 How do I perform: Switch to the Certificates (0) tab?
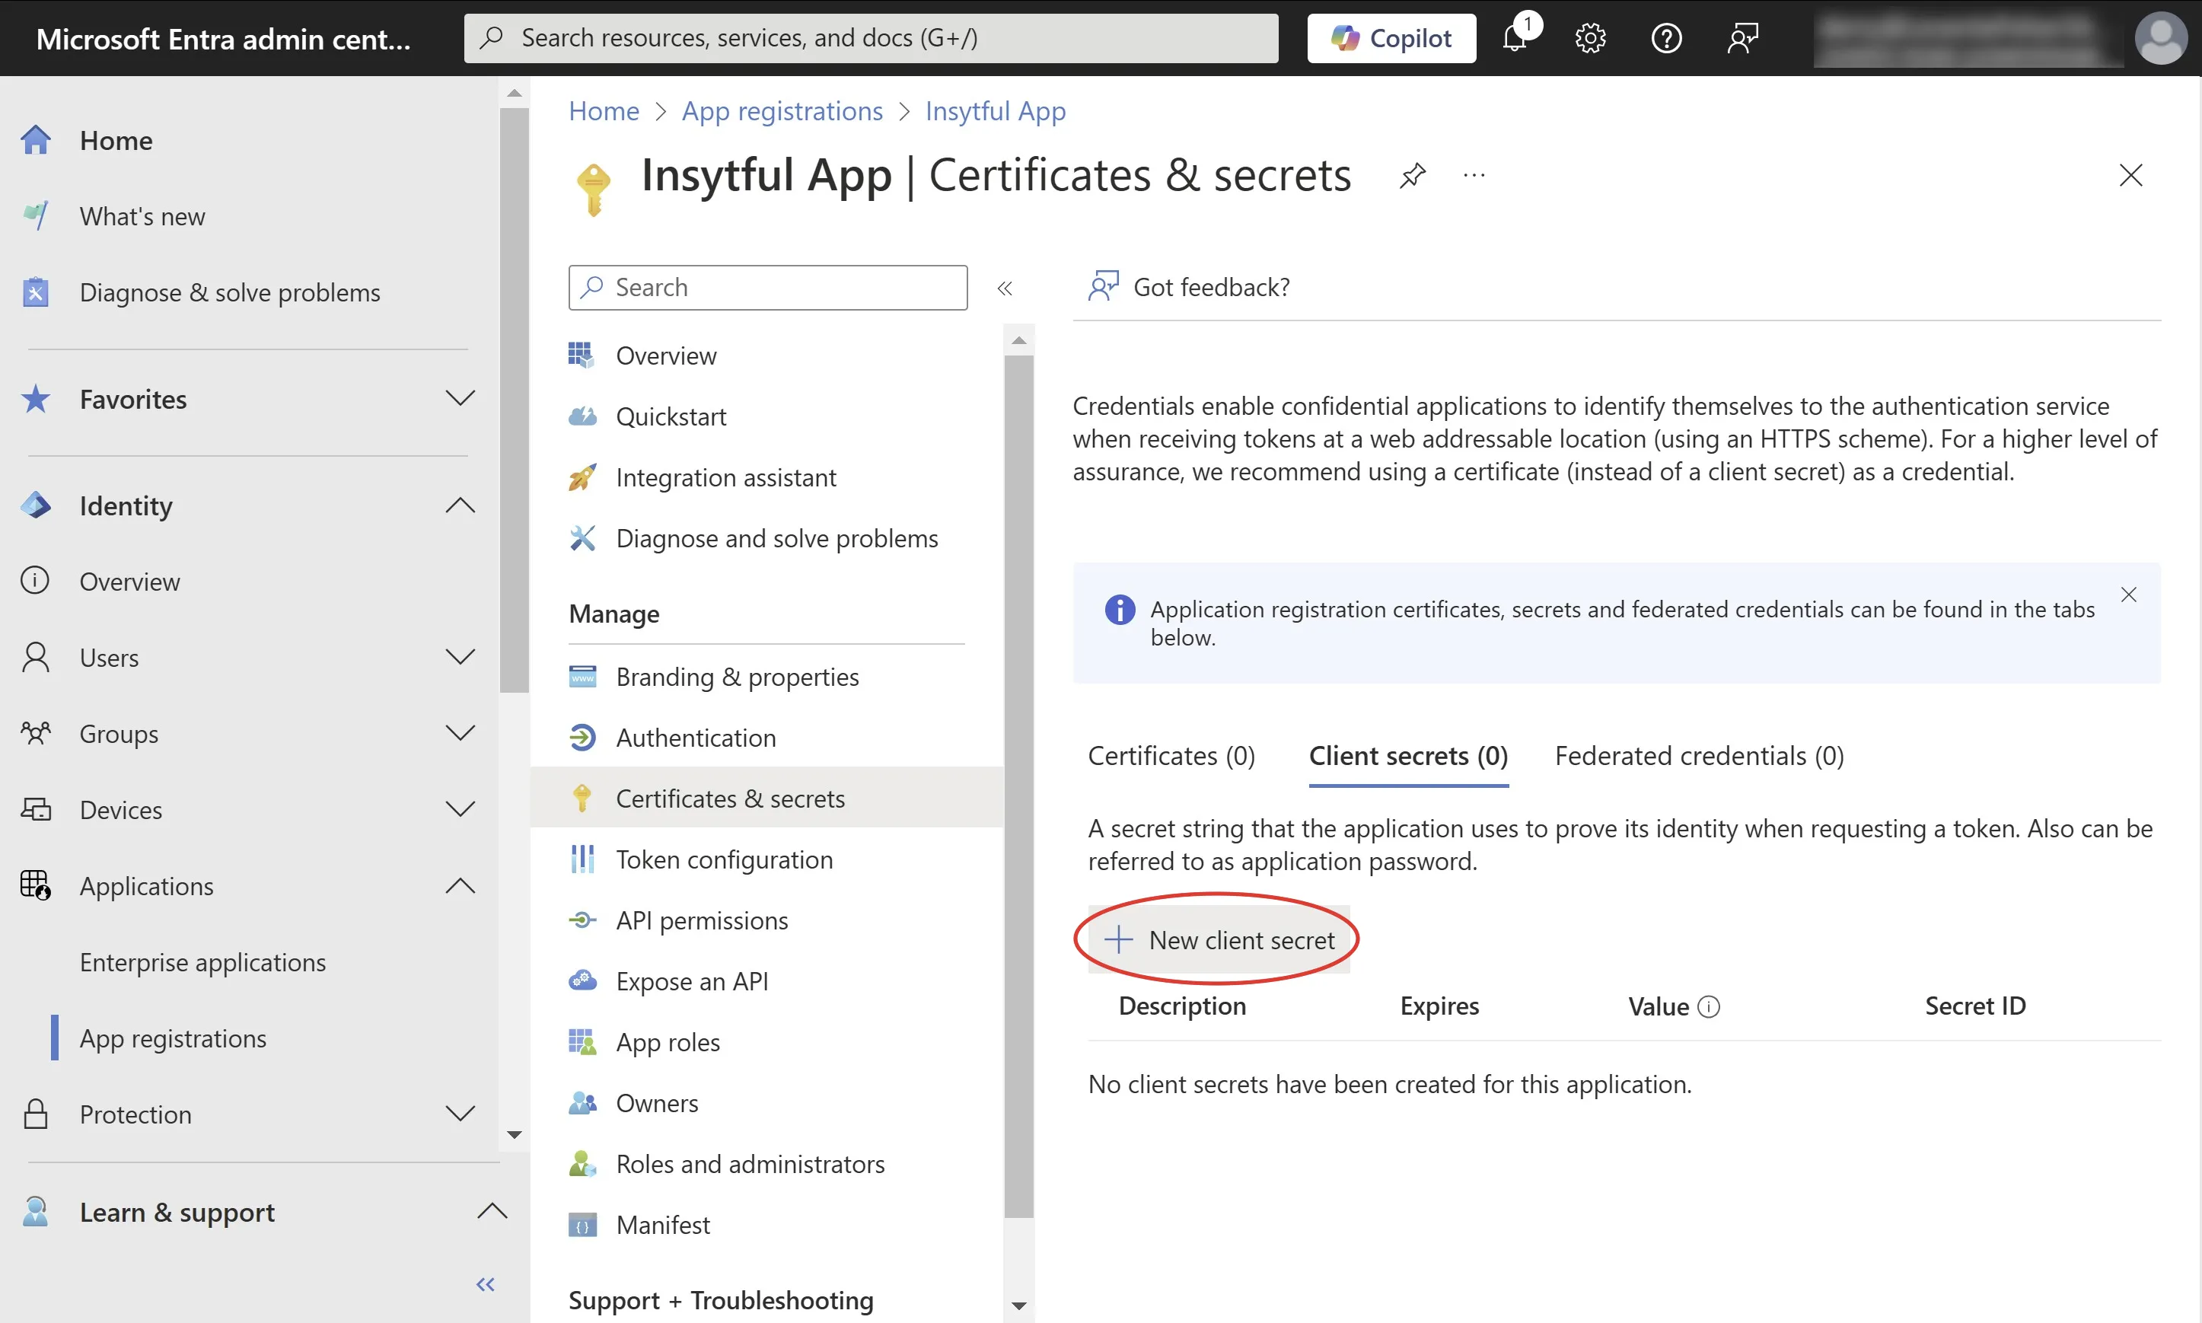[x=1171, y=756]
